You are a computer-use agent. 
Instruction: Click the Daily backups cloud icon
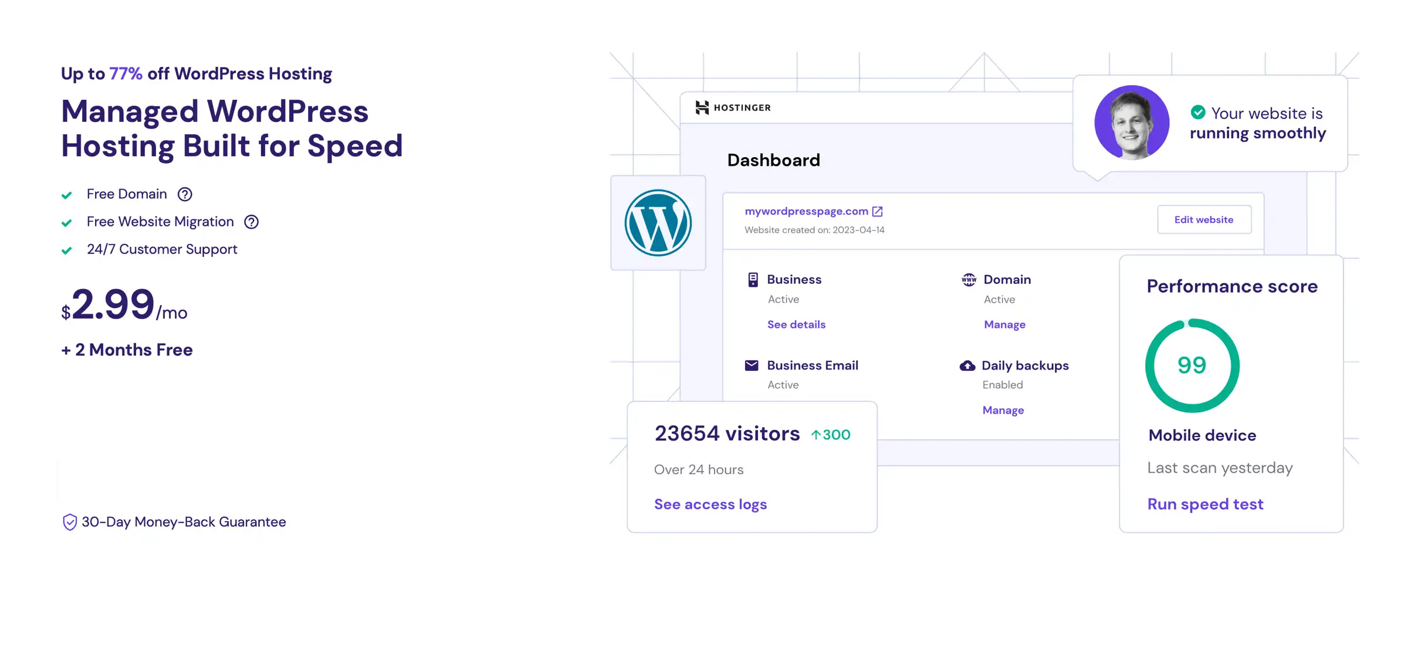(967, 366)
